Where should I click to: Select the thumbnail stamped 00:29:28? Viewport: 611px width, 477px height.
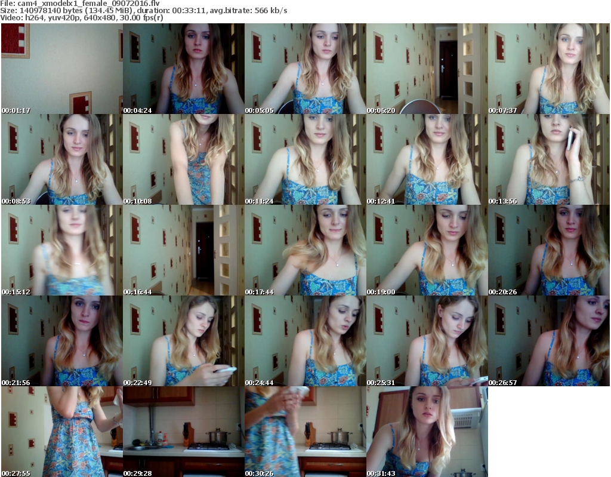click(184, 432)
